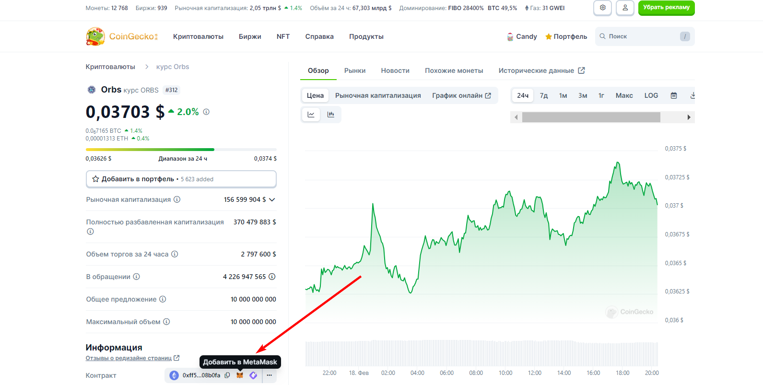Show info for Рыночная капитализация
763x385 pixels.
[177, 199]
